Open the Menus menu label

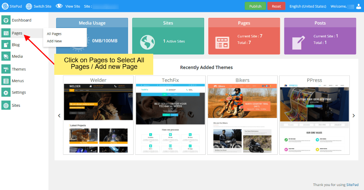pyautogui.click(x=17, y=81)
